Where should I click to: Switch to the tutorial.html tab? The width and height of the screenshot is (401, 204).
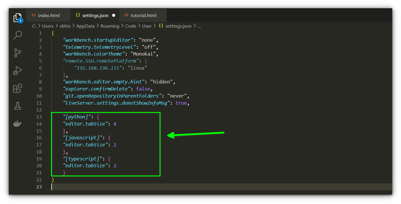(143, 15)
